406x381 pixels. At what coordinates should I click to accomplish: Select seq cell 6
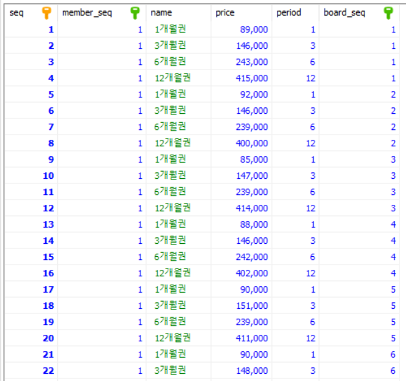[31, 111]
